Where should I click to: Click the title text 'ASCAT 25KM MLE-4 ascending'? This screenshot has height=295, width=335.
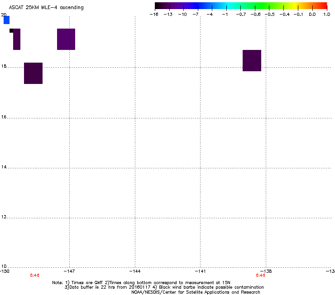pos(46,8)
